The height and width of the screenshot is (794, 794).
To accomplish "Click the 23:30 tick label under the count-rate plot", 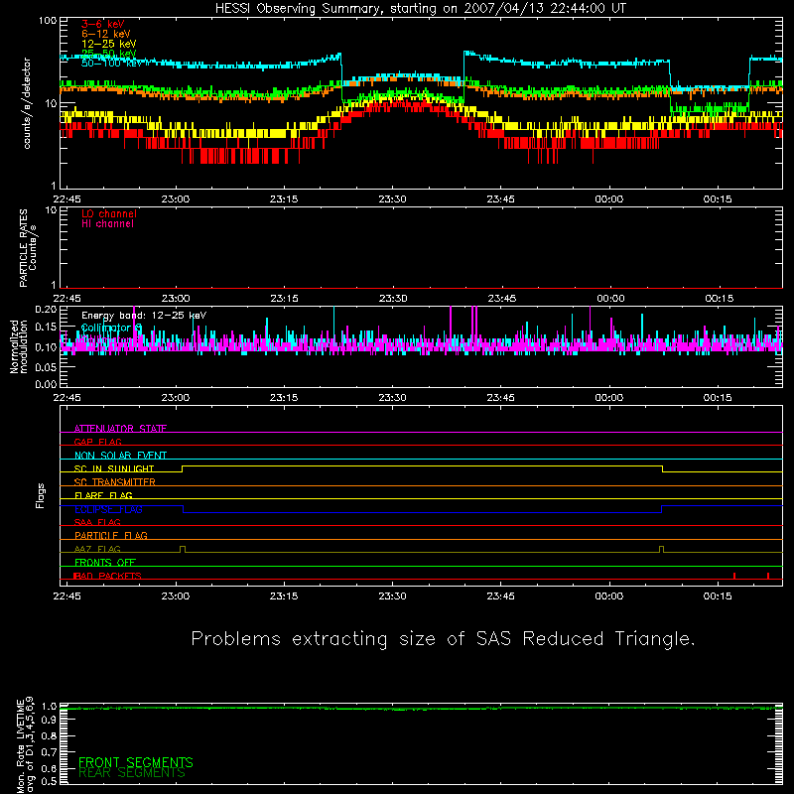I will [x=392, y=199].
